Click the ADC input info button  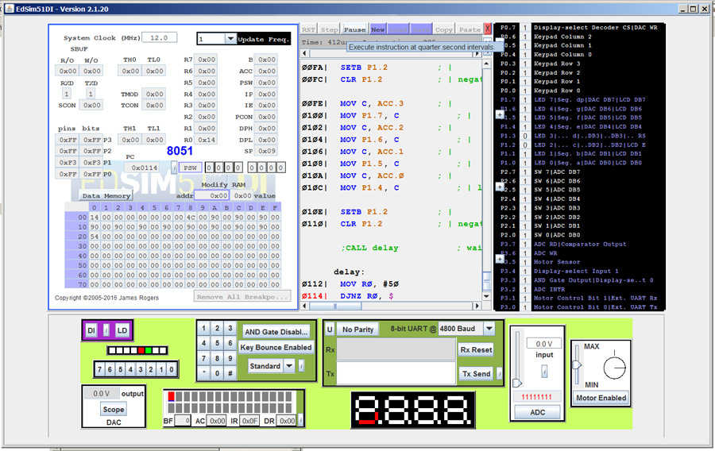(x=544, y=372)
